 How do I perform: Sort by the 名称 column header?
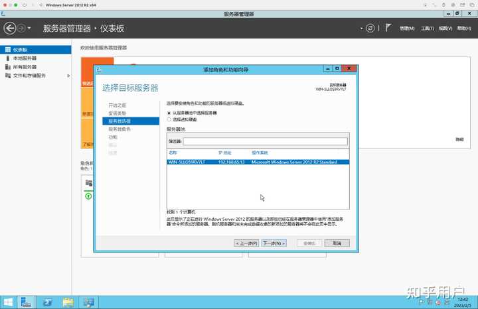click(x=173, y=153)
